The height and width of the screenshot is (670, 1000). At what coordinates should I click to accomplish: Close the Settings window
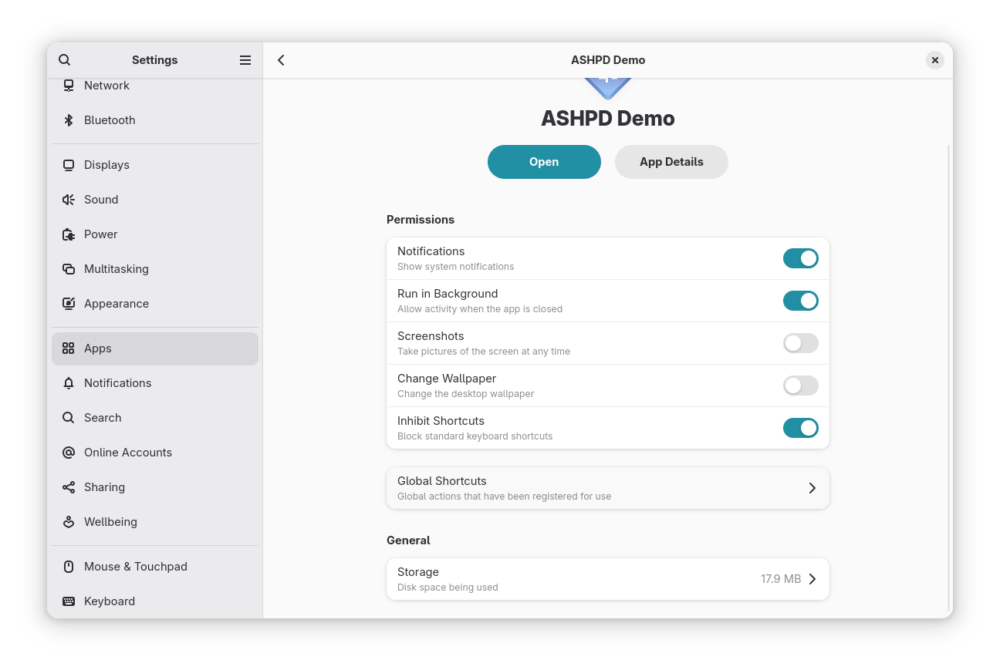935,60
